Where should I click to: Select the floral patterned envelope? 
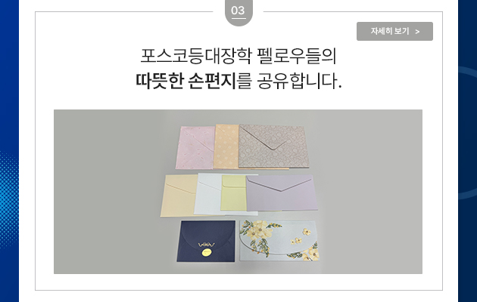pyautogui.click(x=279, y=240)
